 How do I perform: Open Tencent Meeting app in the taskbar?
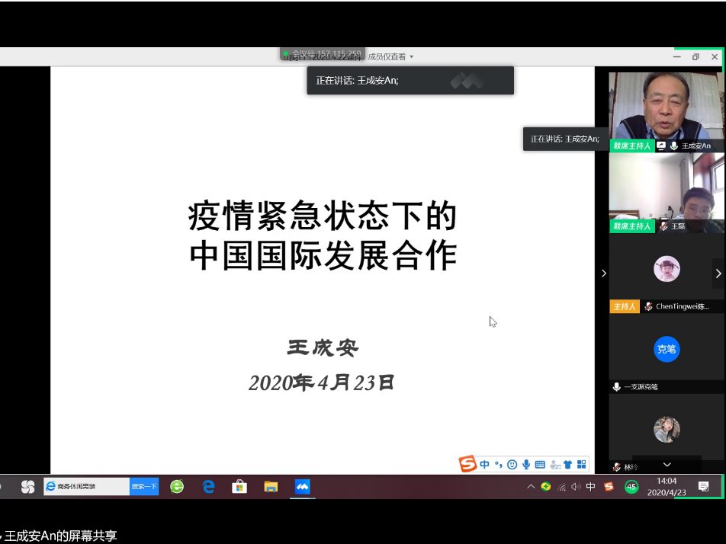point(303,487)
